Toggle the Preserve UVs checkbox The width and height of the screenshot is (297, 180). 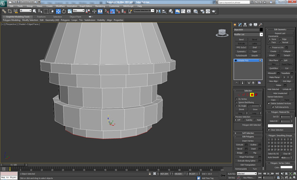click(x=271, y=47)
